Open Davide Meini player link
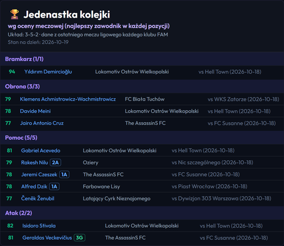This screenshot has width=284, height=246. coord(35,111)
